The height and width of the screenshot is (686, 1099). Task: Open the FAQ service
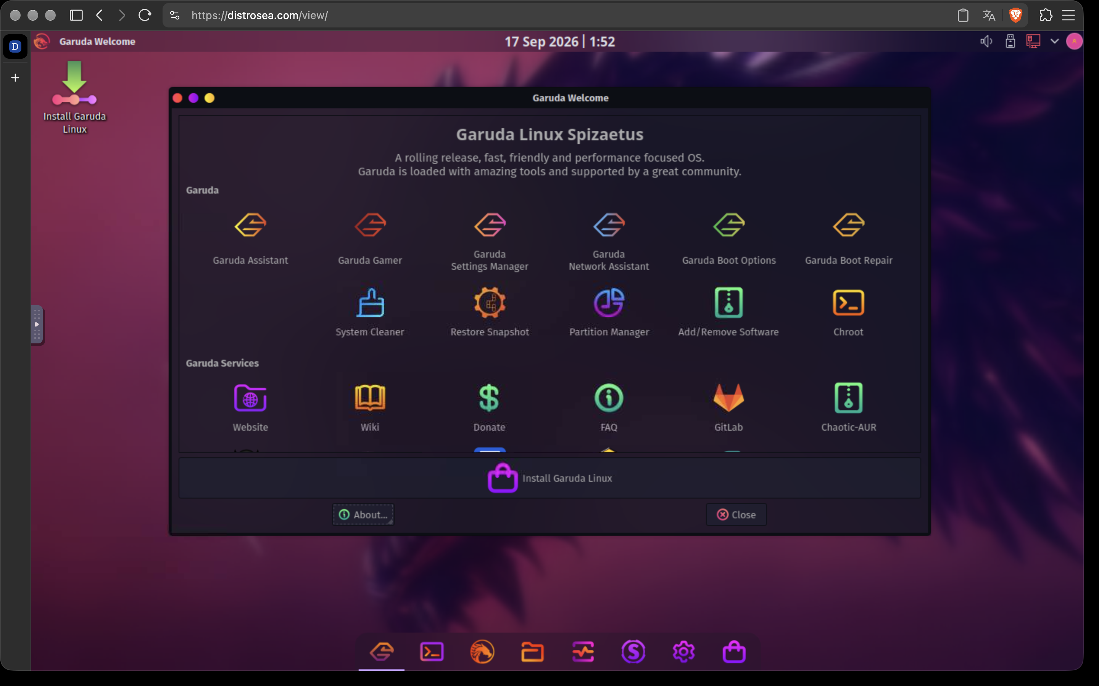click(609, 407)
